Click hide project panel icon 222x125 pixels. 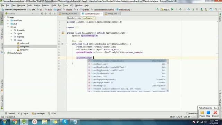pyautogui.click(x=55, y=14)
